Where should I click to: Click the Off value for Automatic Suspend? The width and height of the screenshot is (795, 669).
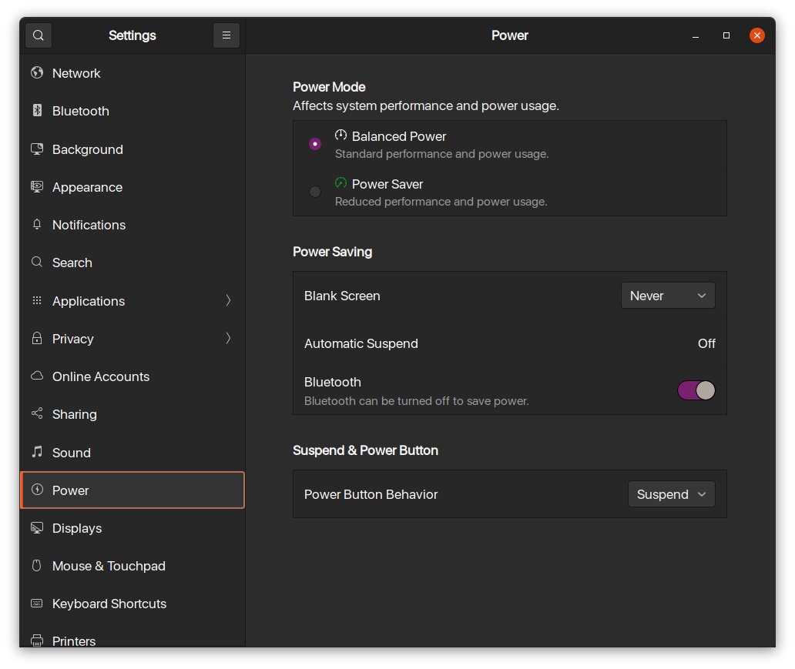(x=706, y=343)
